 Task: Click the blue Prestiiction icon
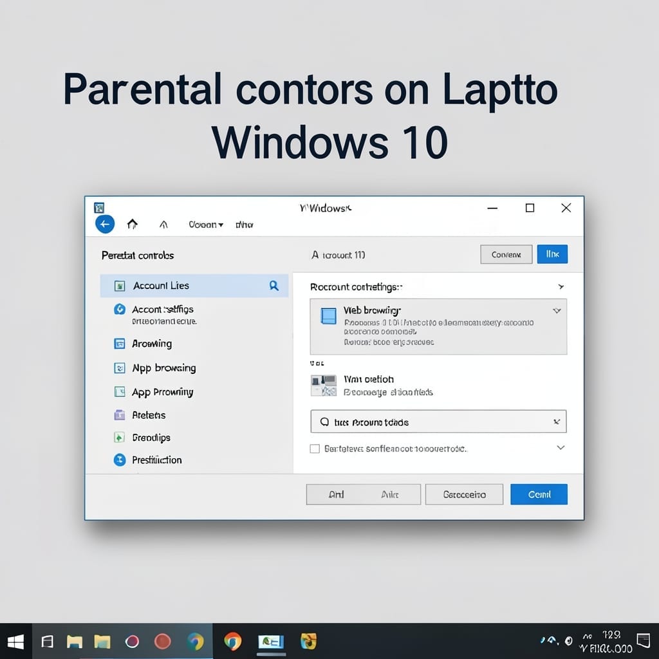point(120,459)
